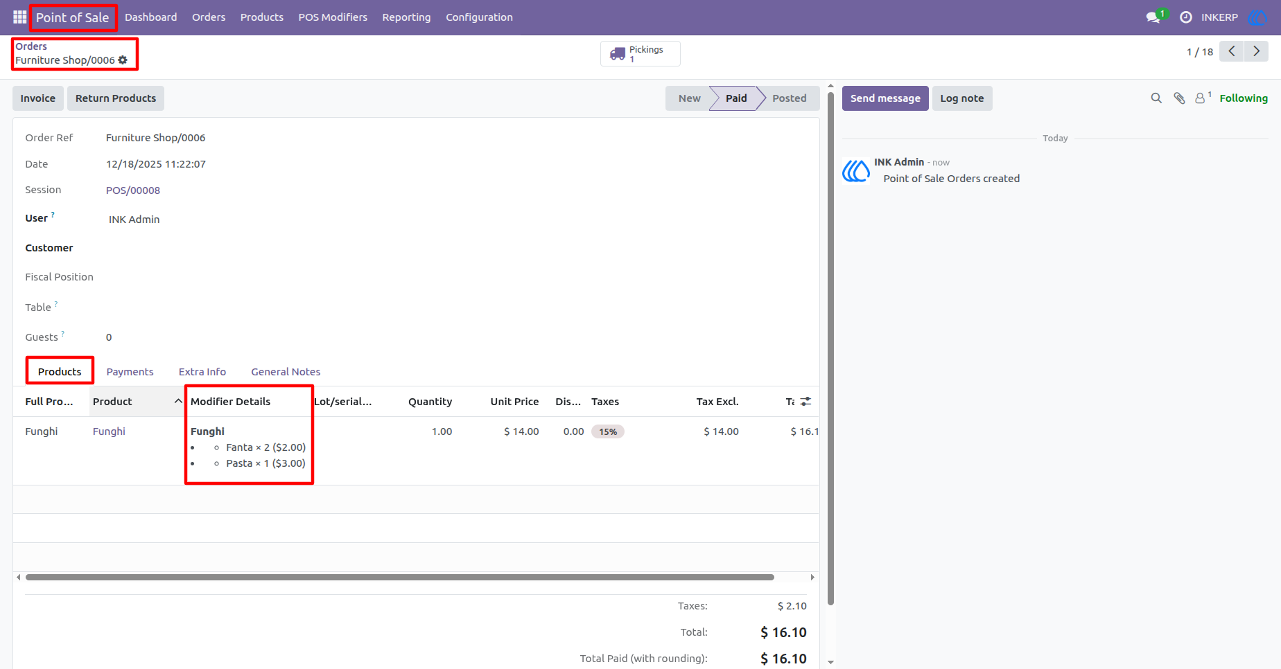This screenshot has height=669, width=1281.
Task: Switch to the Extra Info tab
Action: click(202, 372)
